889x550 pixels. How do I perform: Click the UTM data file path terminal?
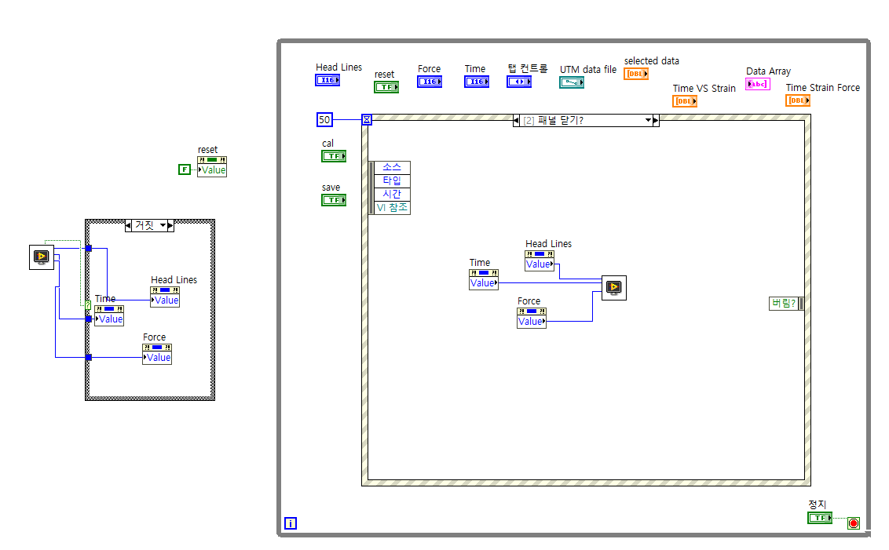pos(573,81)
